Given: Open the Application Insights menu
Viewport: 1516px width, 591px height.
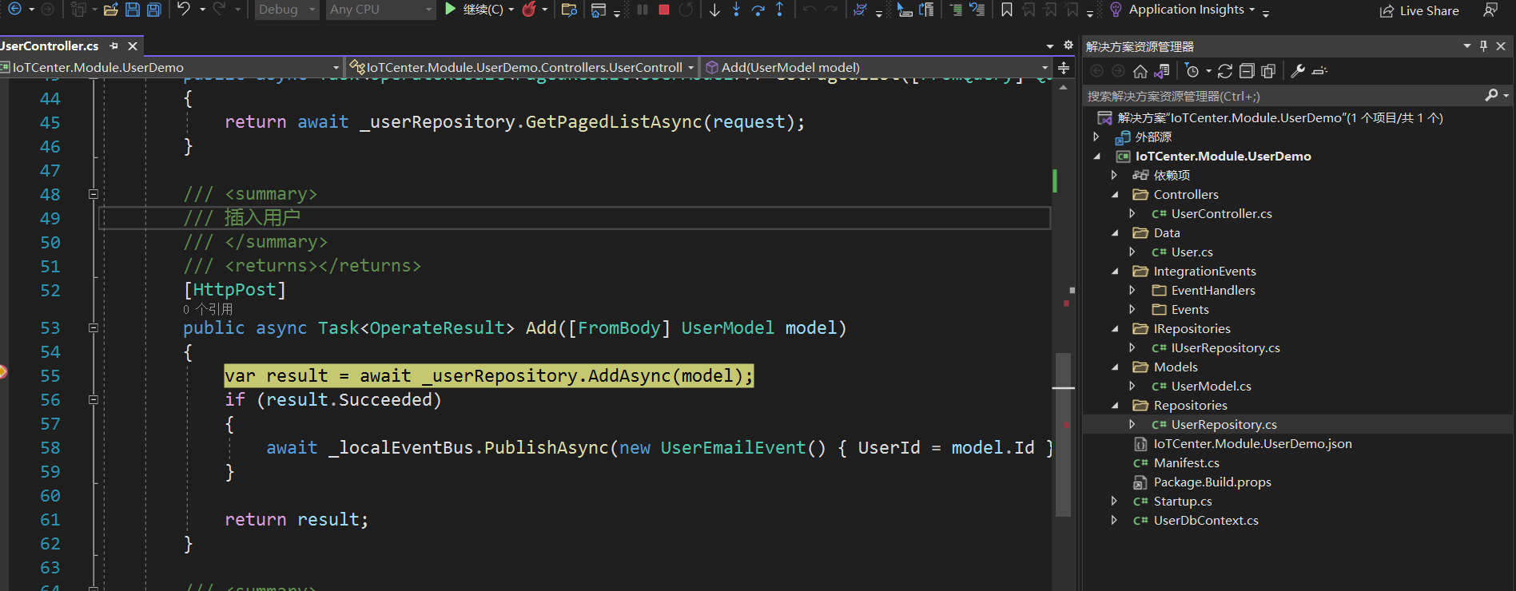Looking at the screenshot, I should [1186, 10].
